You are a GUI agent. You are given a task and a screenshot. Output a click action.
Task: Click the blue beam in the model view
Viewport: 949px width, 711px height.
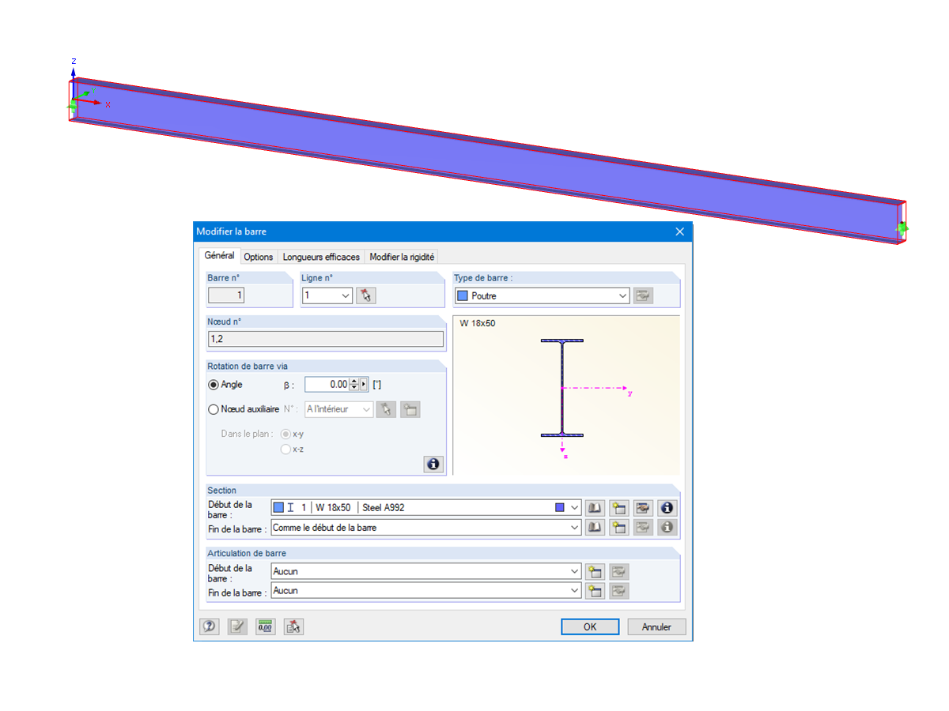(x=487, y=161)
